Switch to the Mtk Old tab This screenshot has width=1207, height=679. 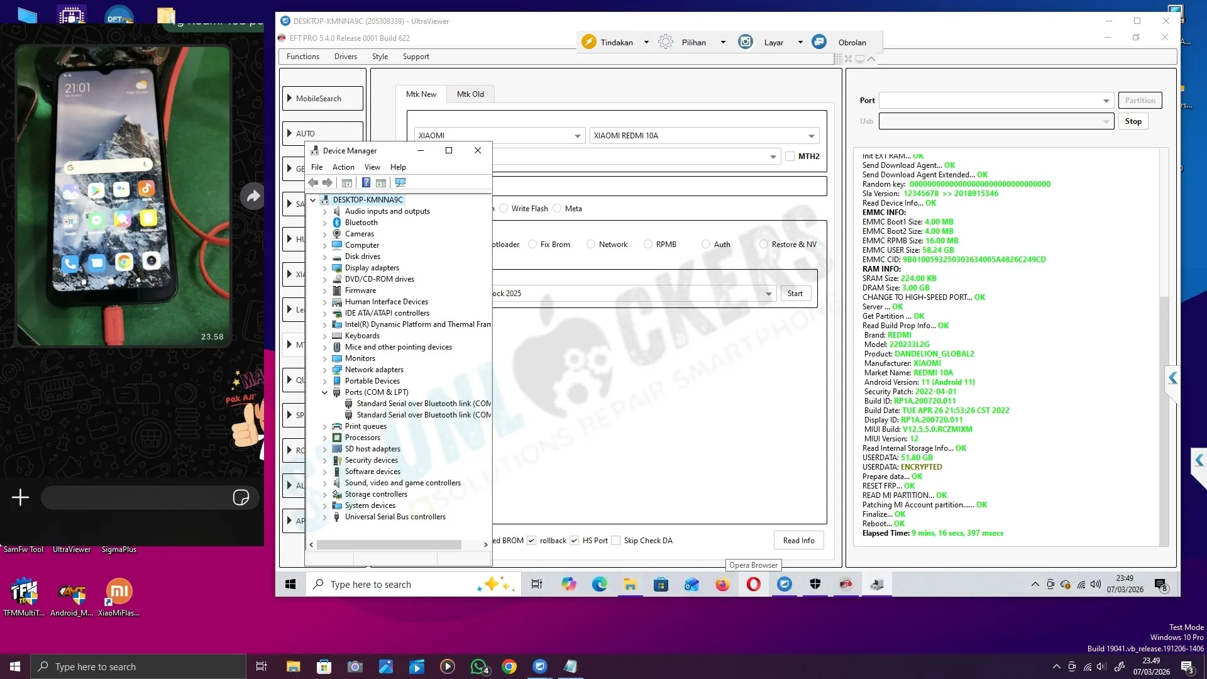click(470, 94)
